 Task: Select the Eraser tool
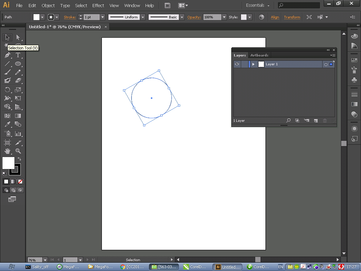18,80
